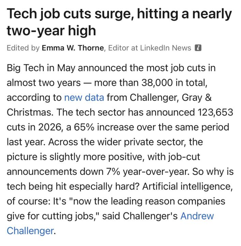241x246 pixels.
Task: Click the "Edited by" label
Action: click(x=23, y=48)
